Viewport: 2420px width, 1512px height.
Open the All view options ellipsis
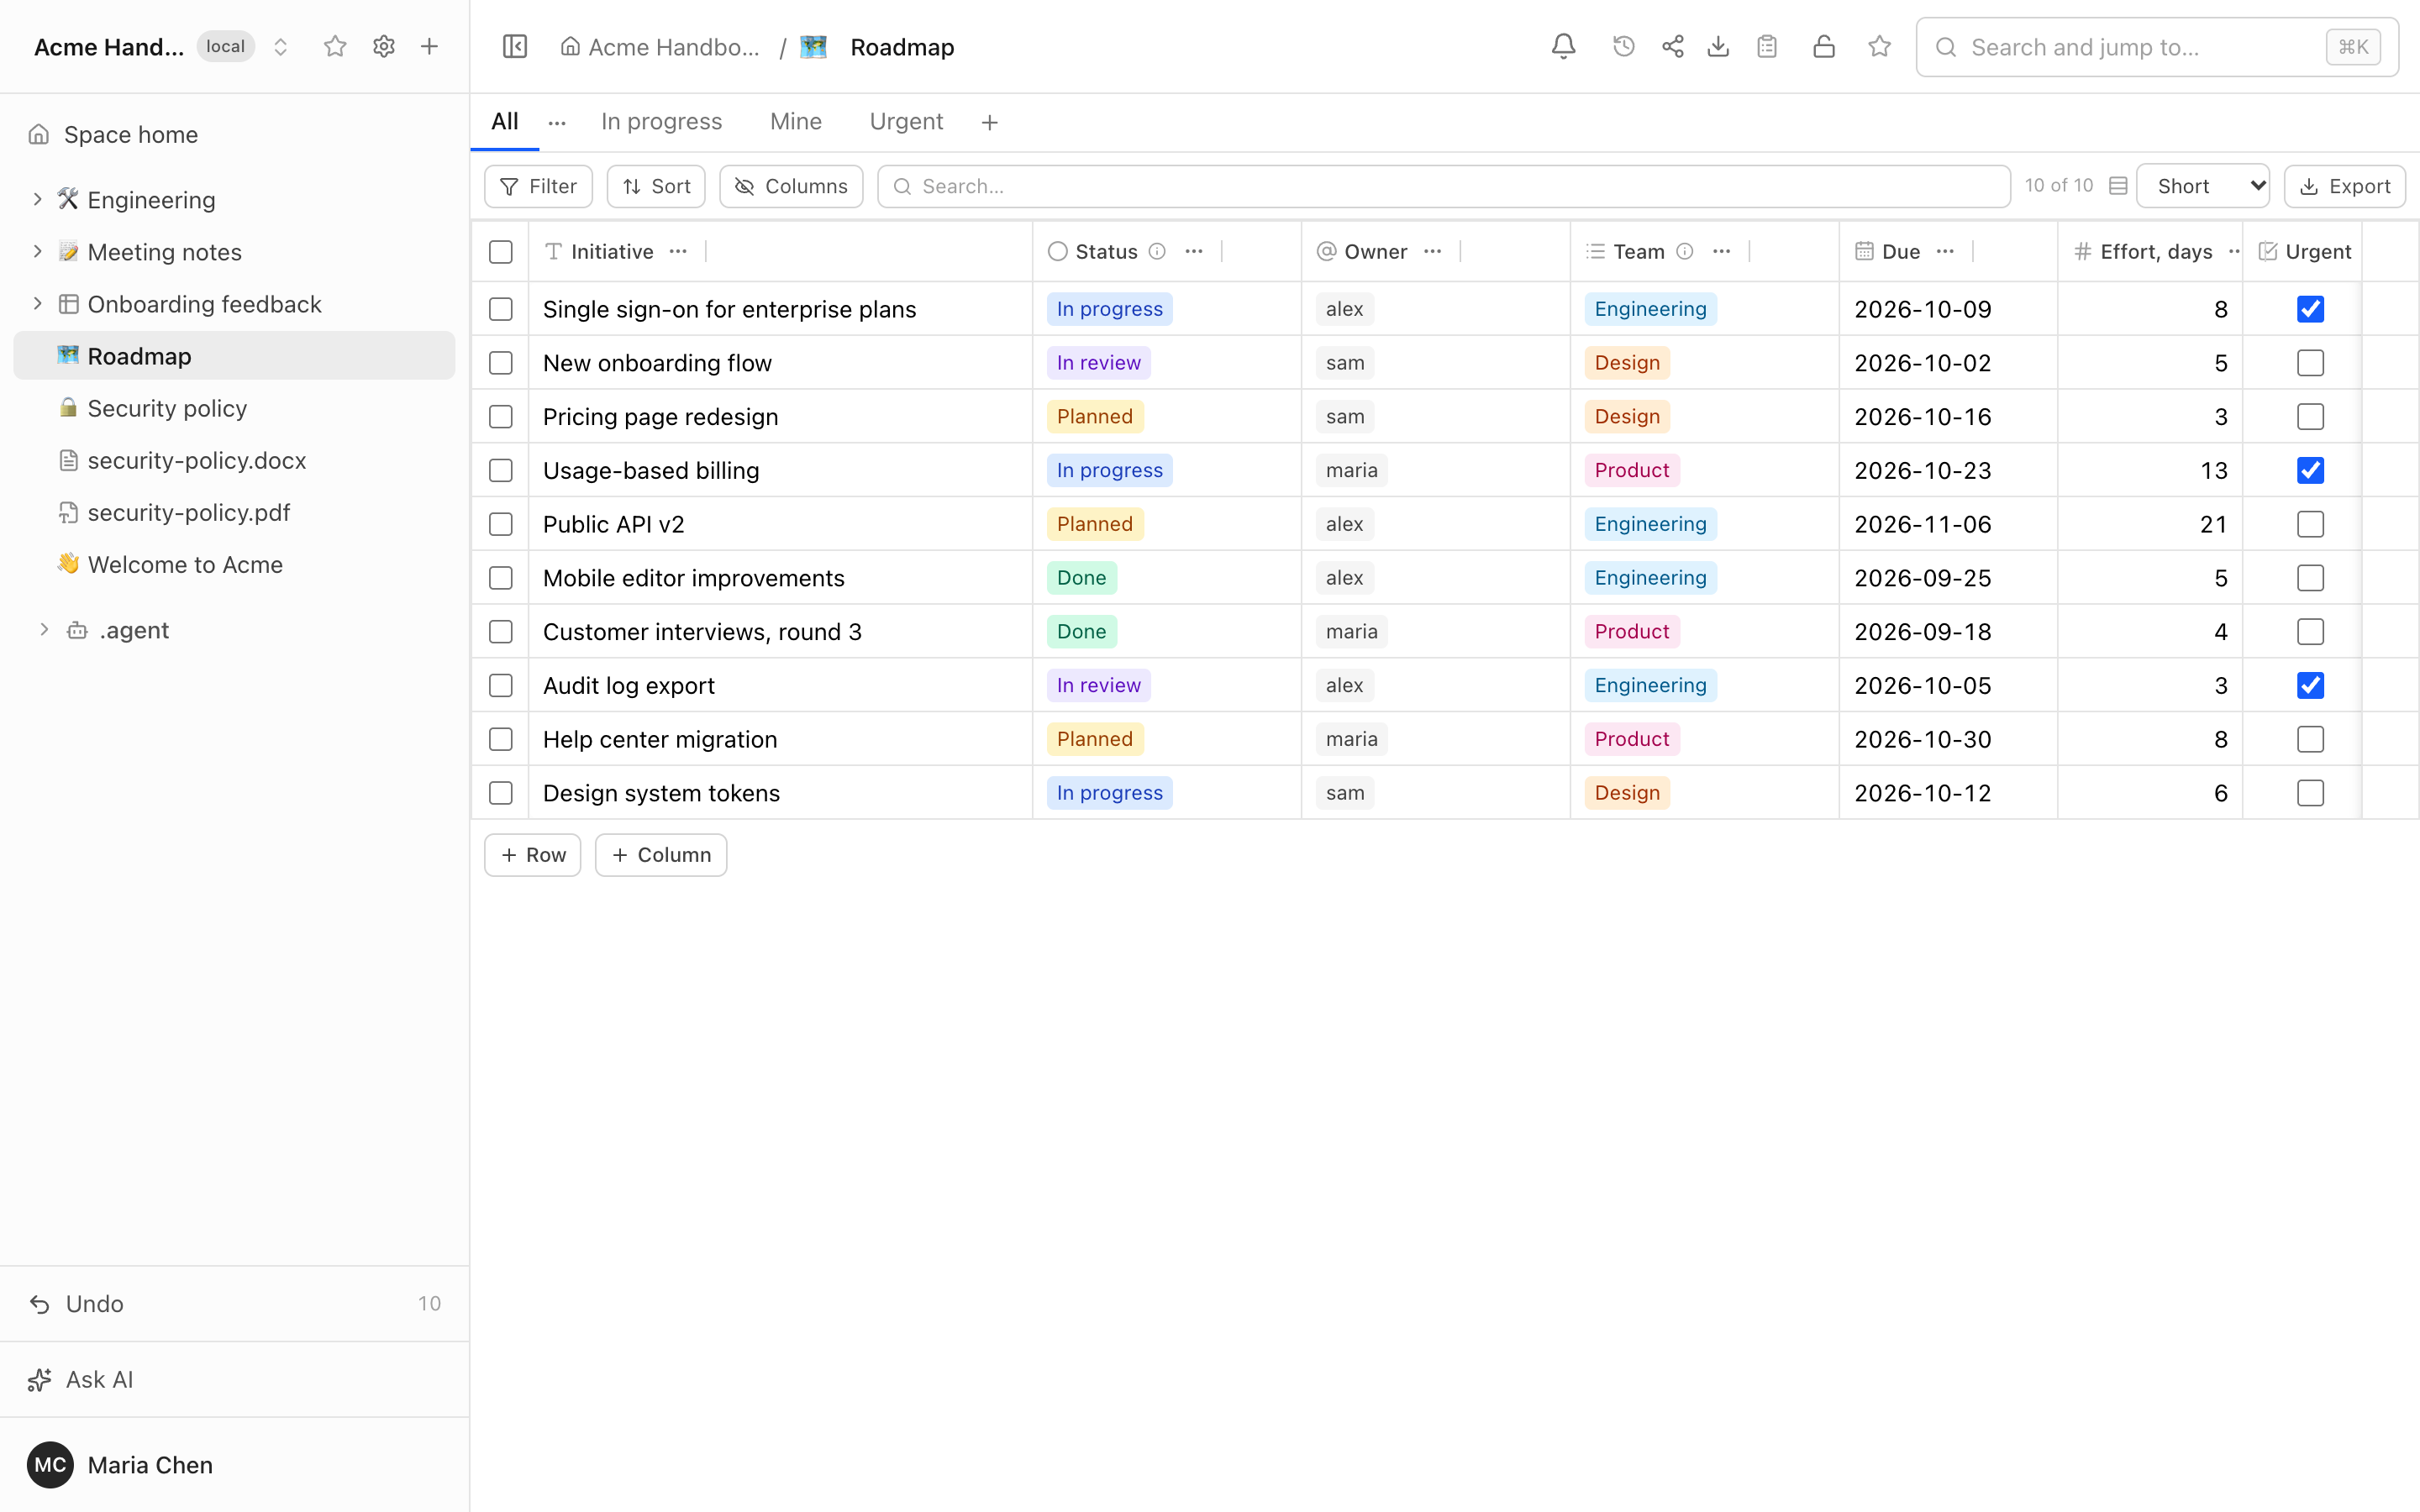(557, 123)
